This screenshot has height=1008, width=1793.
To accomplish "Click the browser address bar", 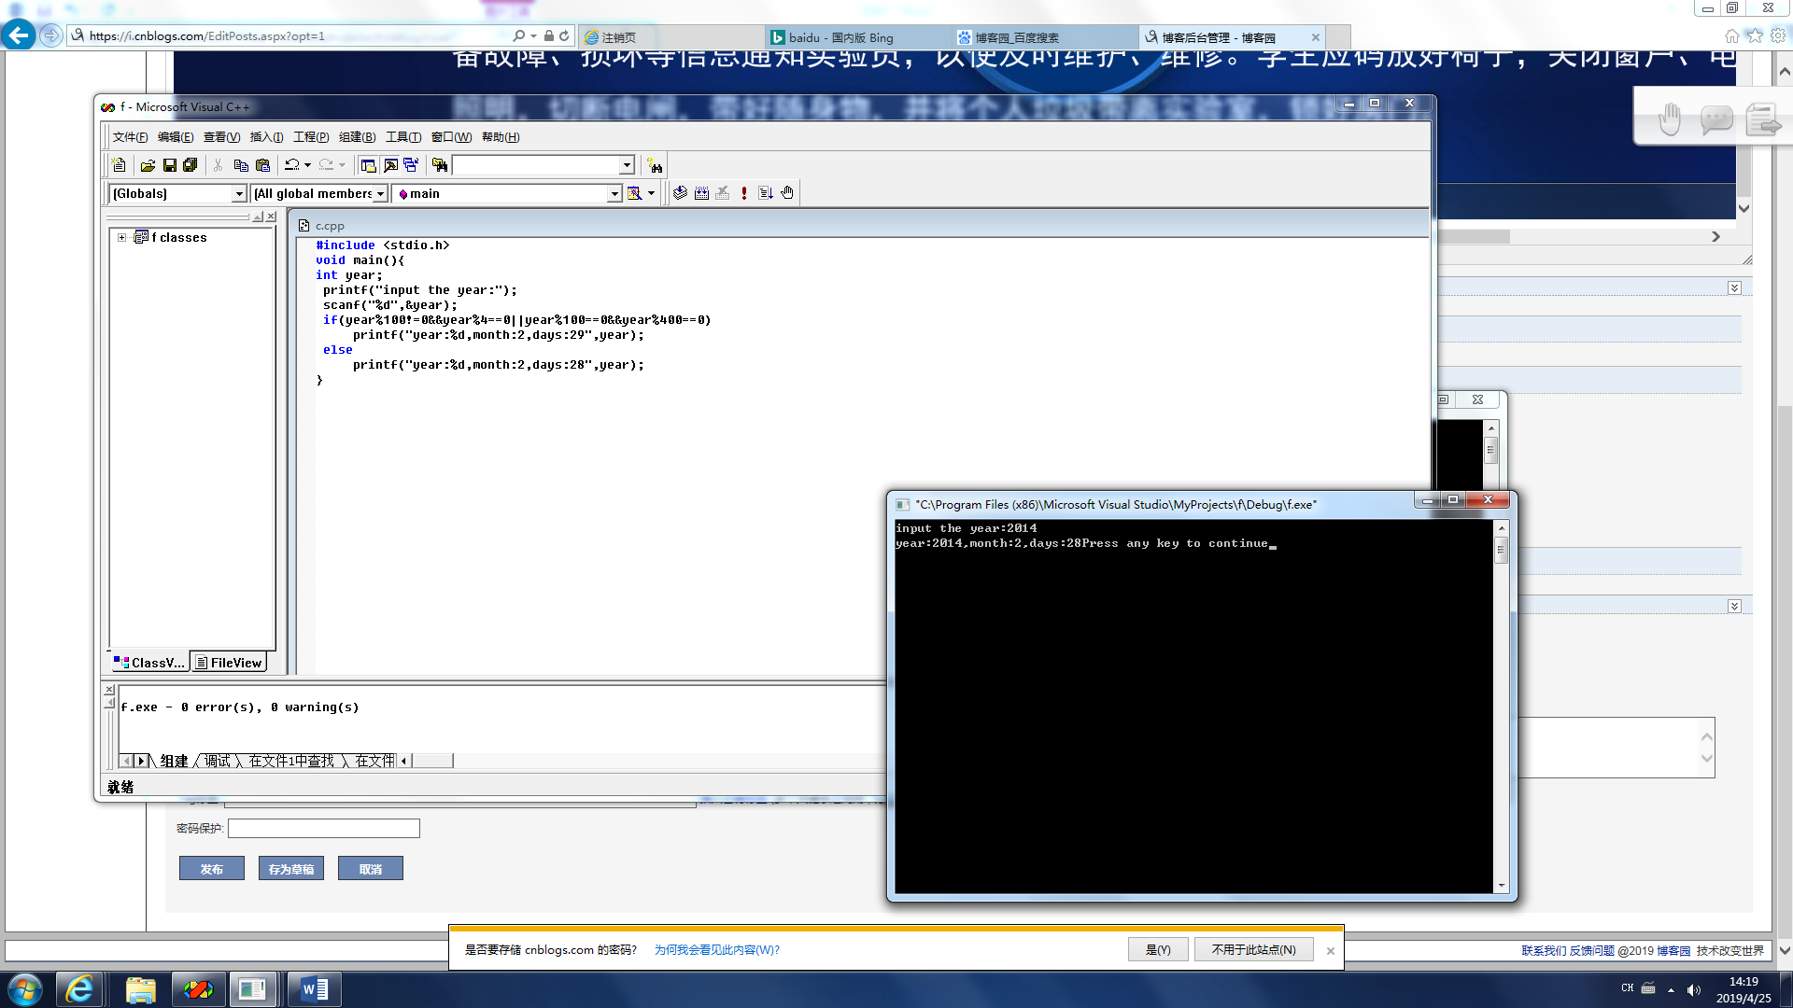I will point(299,36).
